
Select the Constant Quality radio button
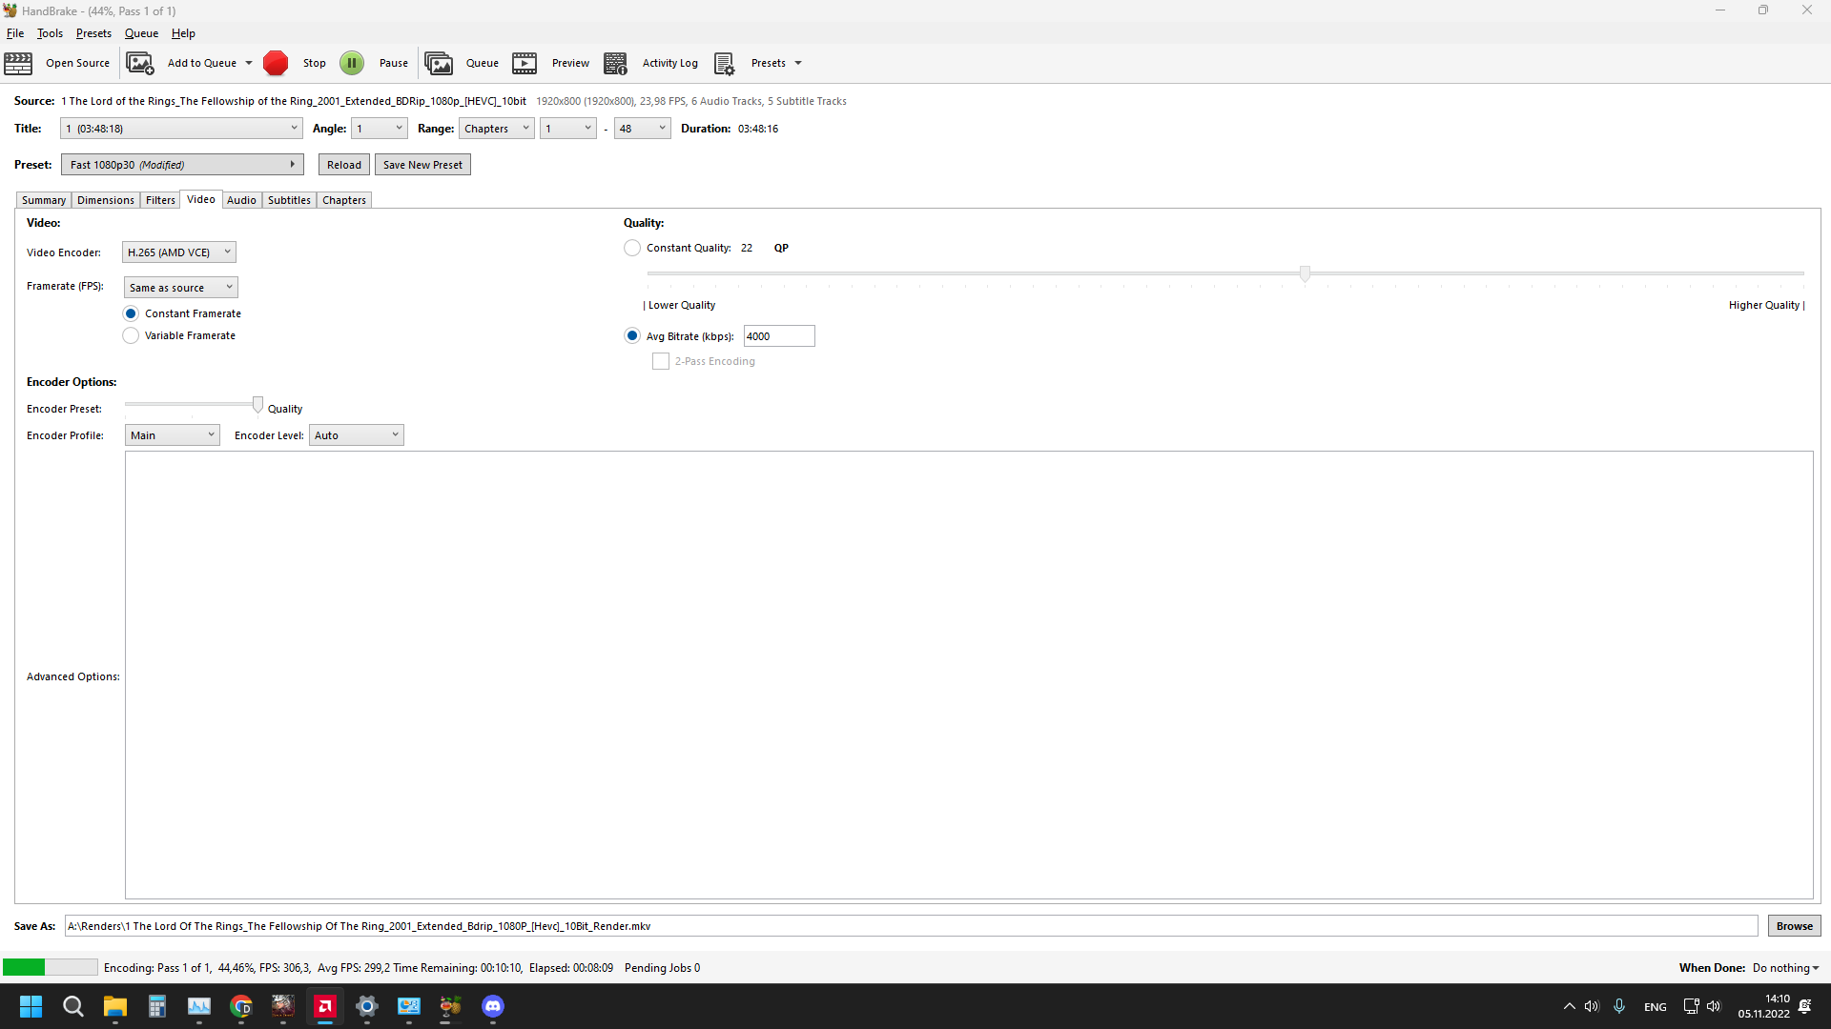click(632, 248)
